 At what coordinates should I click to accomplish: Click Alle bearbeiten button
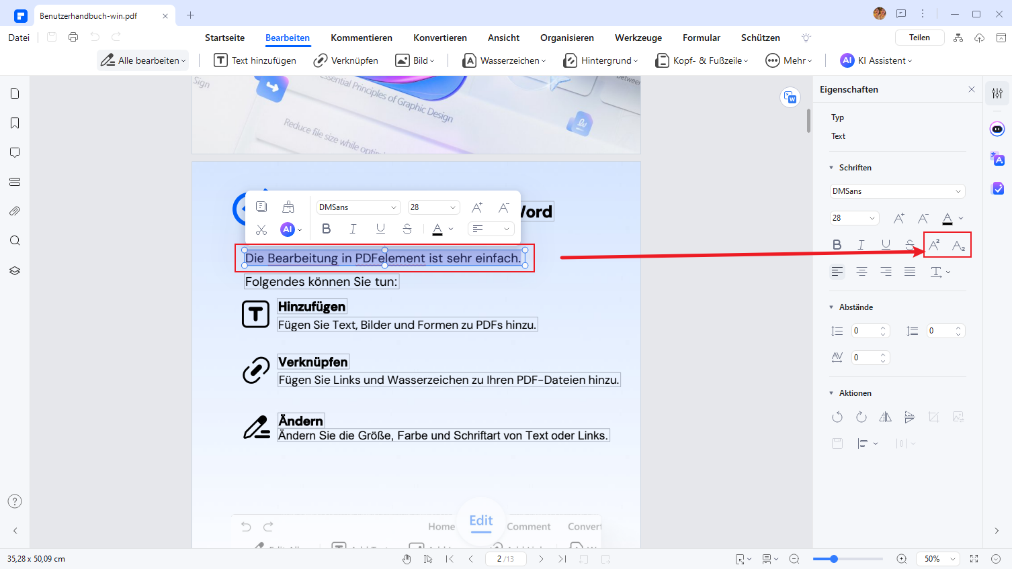(x=143, y=60)
